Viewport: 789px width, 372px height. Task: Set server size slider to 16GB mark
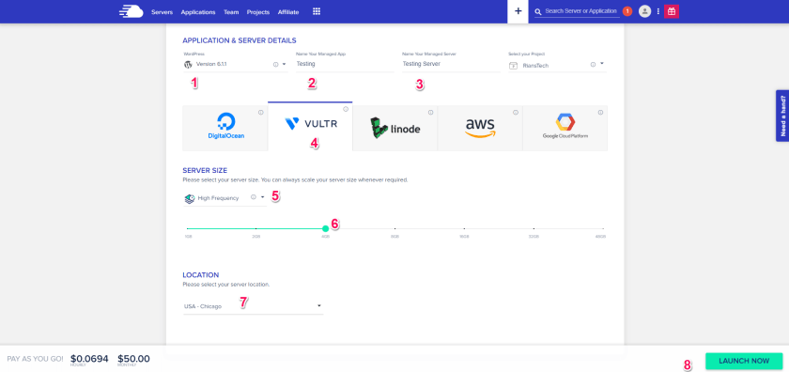tap(464, 229)
